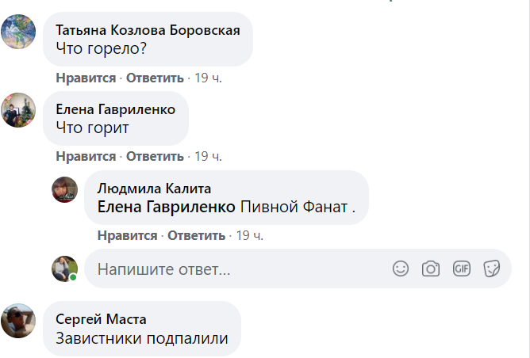This screenshot has height=358, width=530.
Task: Like the comment "Что горело?"
Action: tap(86, 78)
